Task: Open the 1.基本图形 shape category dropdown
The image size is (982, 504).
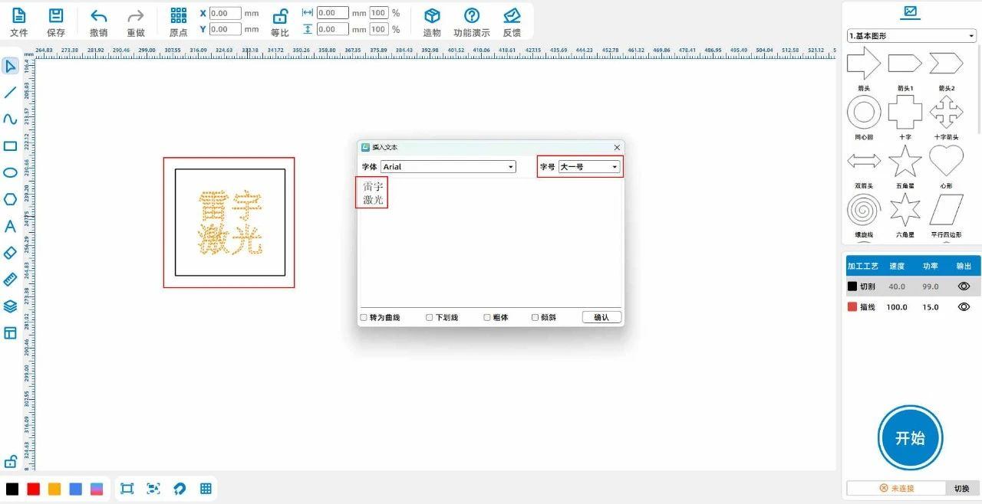Action: 911,36
